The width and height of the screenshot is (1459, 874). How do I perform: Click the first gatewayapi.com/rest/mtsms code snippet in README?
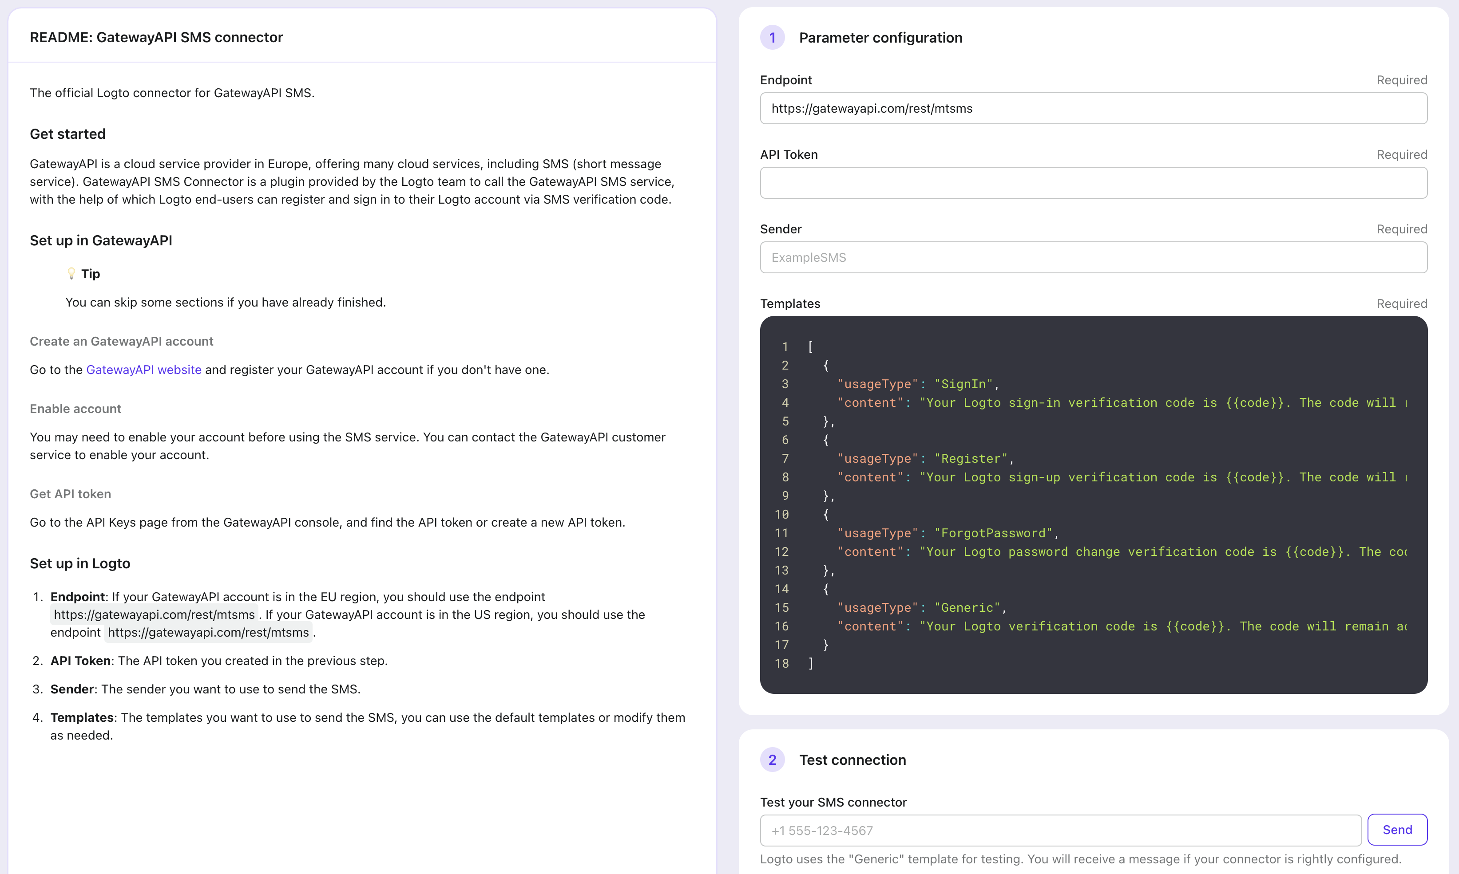pyautogui.click(x=155, y=615)
